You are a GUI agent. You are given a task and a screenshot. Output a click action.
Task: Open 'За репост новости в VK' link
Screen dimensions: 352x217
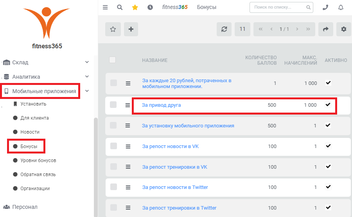(x=171, y=146)
